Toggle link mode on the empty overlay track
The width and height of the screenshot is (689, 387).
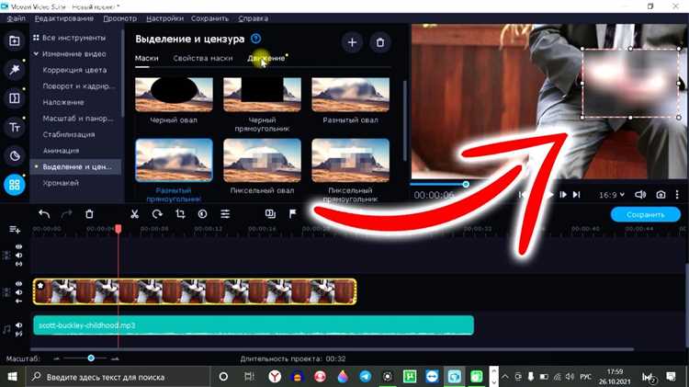(19, 264)
